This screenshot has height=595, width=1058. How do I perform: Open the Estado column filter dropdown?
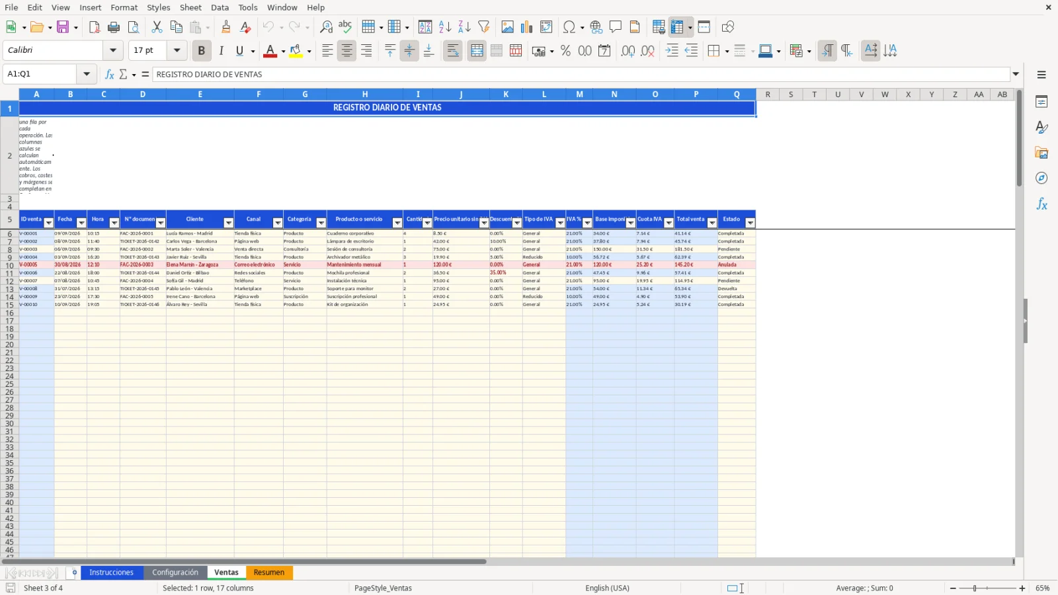750,223
